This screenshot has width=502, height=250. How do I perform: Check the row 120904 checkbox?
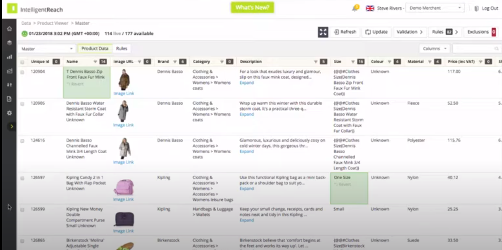click(x=23, y=72)
